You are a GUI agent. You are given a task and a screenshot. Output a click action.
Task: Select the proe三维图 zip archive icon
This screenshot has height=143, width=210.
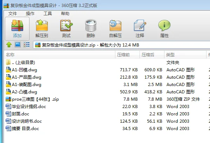(8, 99)
